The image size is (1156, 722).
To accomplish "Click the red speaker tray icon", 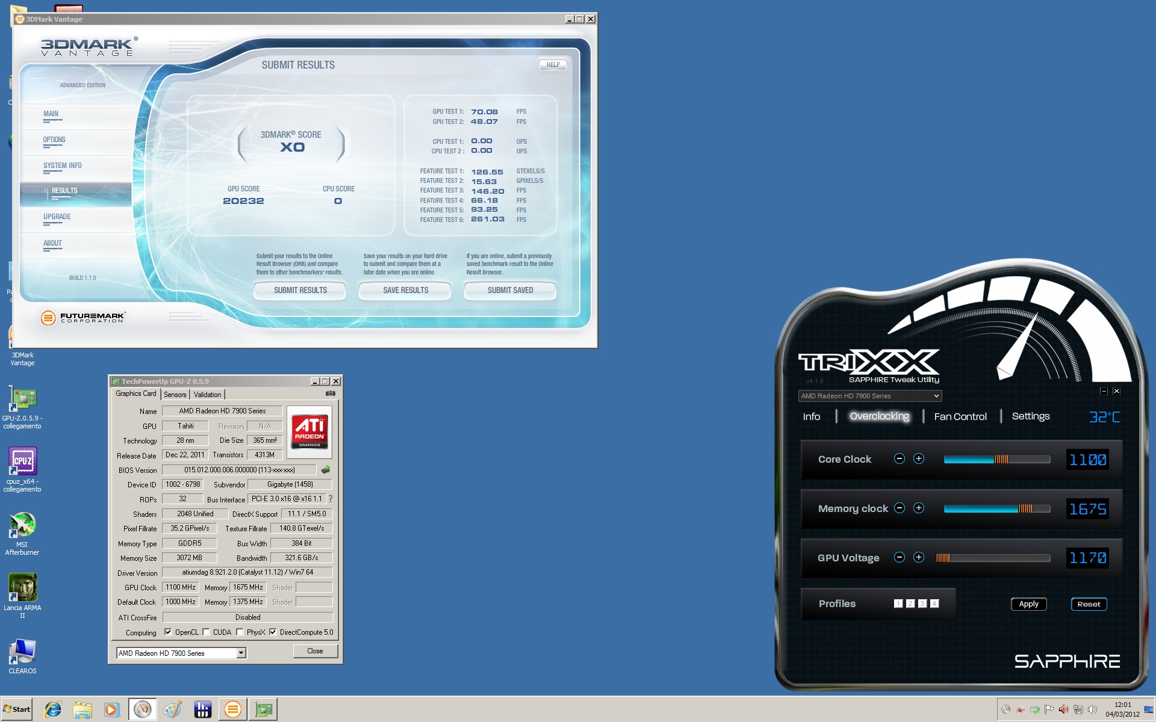I will [x=1064, y=709].
